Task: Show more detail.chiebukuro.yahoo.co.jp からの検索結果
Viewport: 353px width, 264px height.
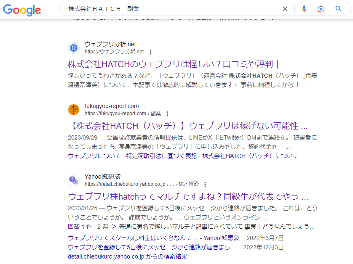Action: (x=127, y=256)
